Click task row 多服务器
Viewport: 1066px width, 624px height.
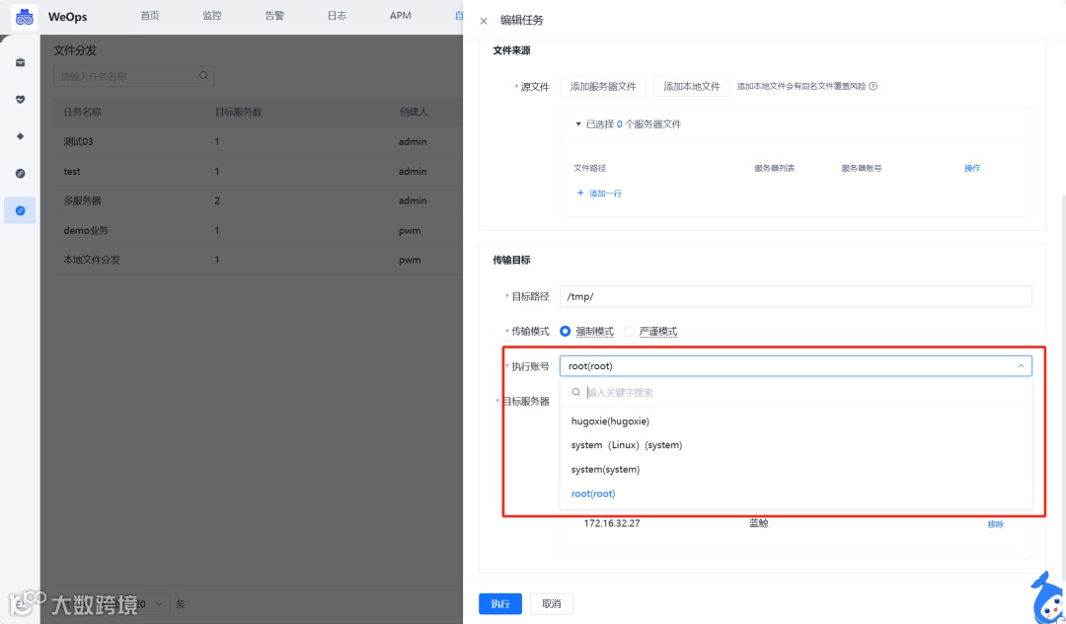coord(259,200)
